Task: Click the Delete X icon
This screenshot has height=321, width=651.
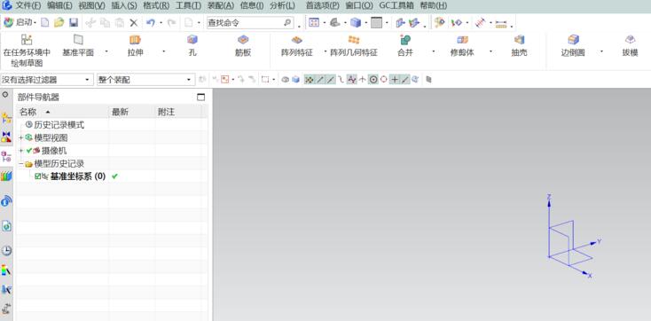Action: point(134,23)
